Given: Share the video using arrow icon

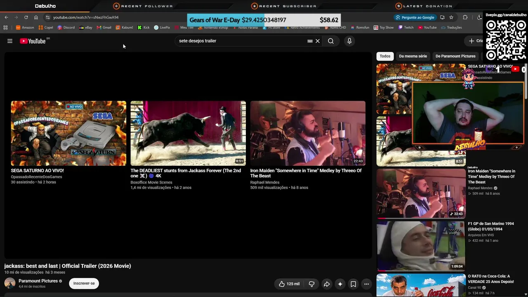Looking at the screenshot, I should click(x=327, y=284).
